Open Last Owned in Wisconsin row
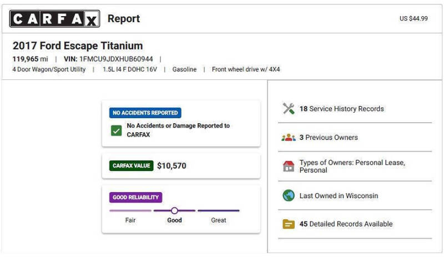This screenshot has width=444, height=257. point(355,195)
